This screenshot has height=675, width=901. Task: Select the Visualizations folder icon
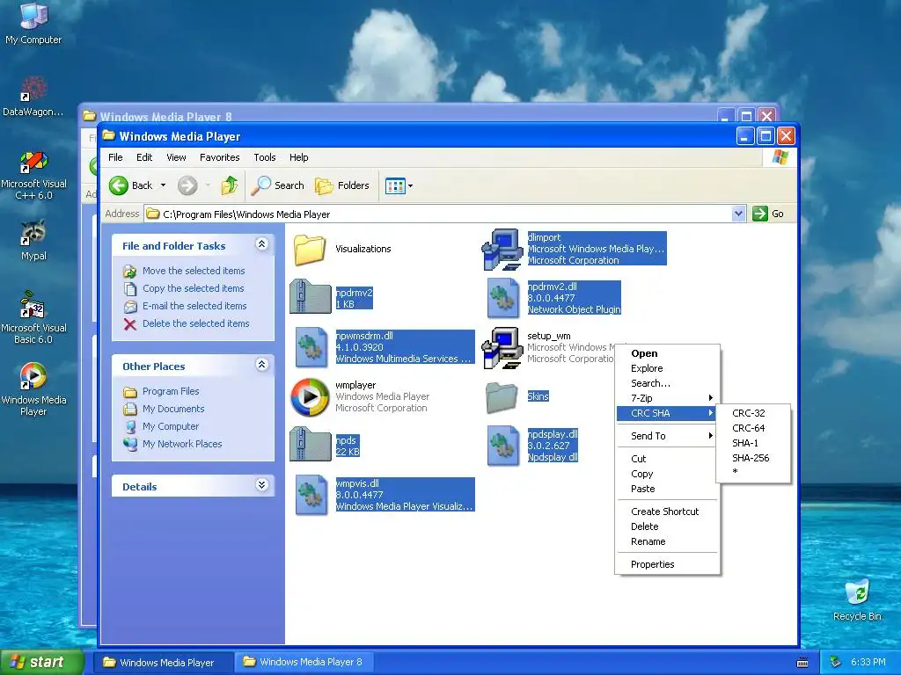[x=311, y=249]
